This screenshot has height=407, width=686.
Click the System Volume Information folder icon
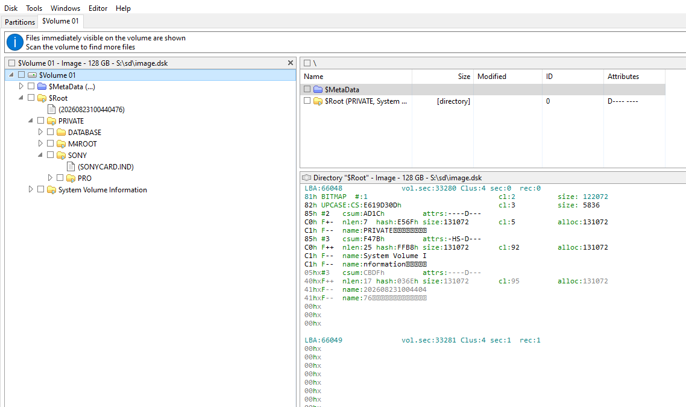pyautogui.click(x=52, y=189)
